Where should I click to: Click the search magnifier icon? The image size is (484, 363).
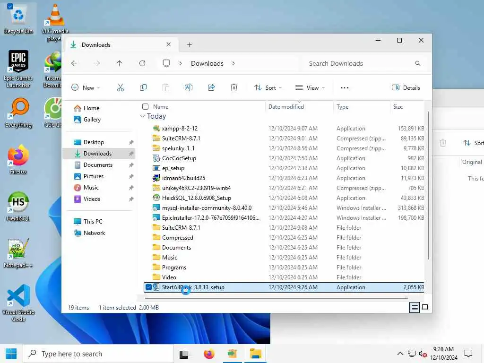tap(418, 63)
